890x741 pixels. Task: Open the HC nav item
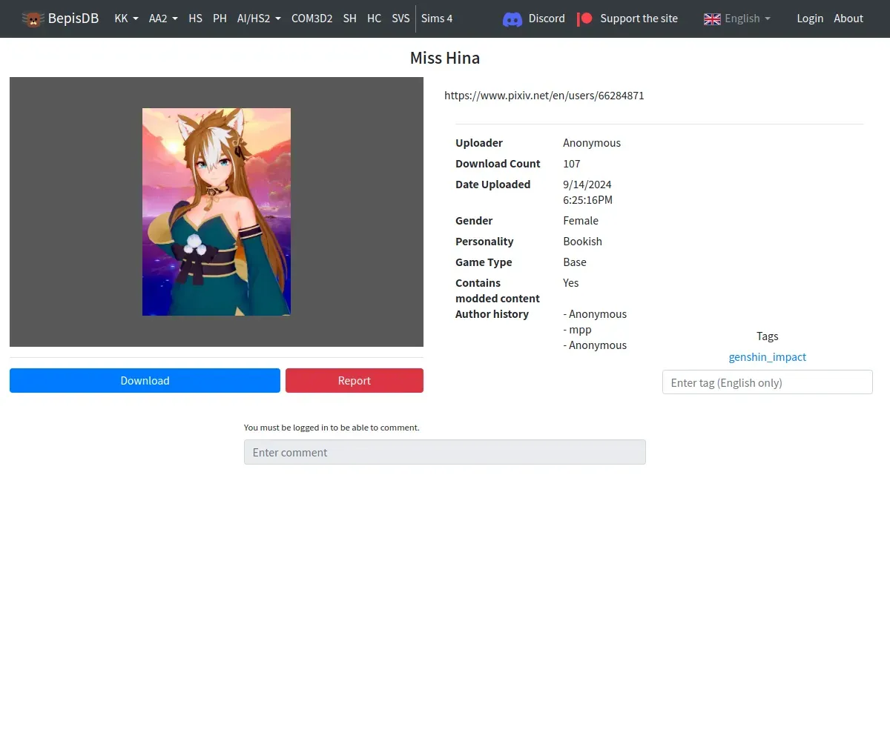[x=375, y=19]
